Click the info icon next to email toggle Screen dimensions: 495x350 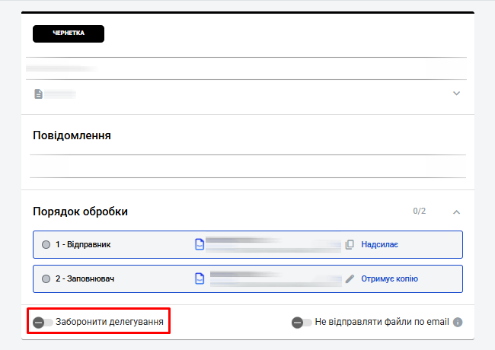[458, 322]
